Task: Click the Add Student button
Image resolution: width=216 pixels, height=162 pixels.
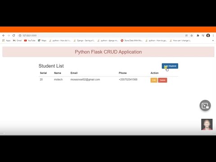Action: pyautogui.click(x=170, y=66)
